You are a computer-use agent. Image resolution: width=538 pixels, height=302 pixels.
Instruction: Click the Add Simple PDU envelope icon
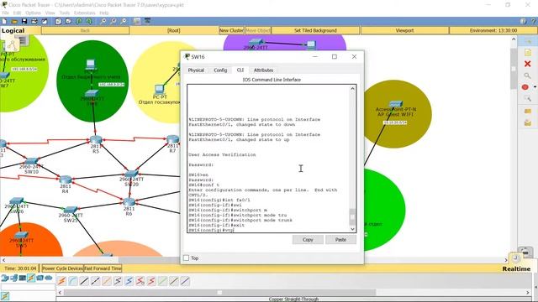point(528,111)
